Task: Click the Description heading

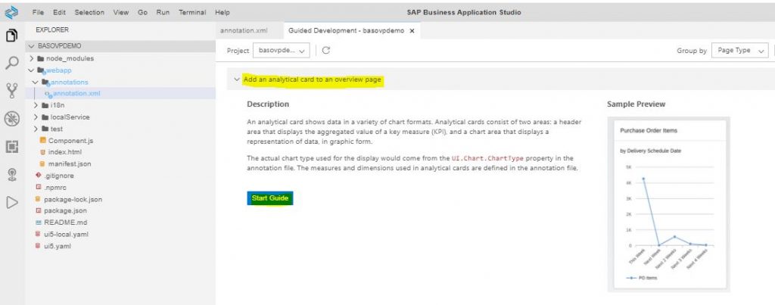Action: coord(268,104)
